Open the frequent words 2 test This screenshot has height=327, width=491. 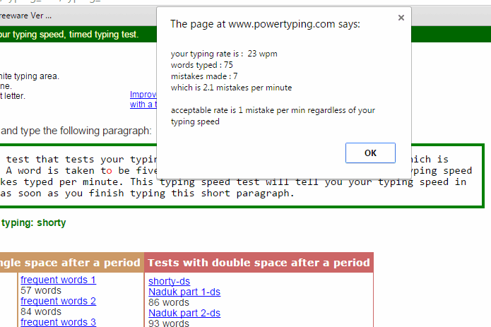point(58,301)
